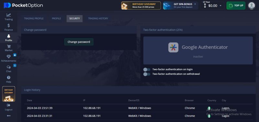Image resolution: width=259 pixels, height=122 pixels.
Task: Open the Chat speech bubble icon
Action: click(9, 67)
